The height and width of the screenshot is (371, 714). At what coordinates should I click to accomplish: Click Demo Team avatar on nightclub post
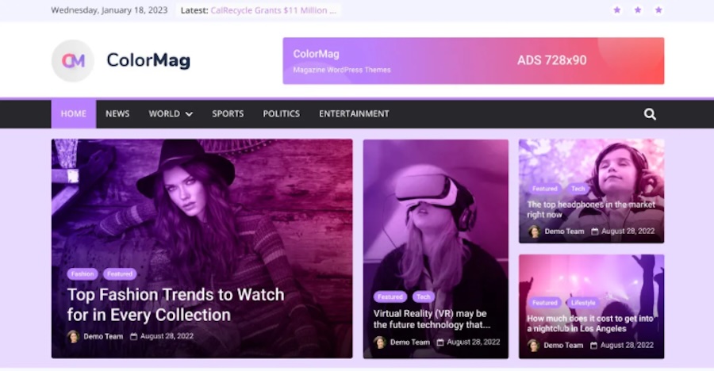534,345
